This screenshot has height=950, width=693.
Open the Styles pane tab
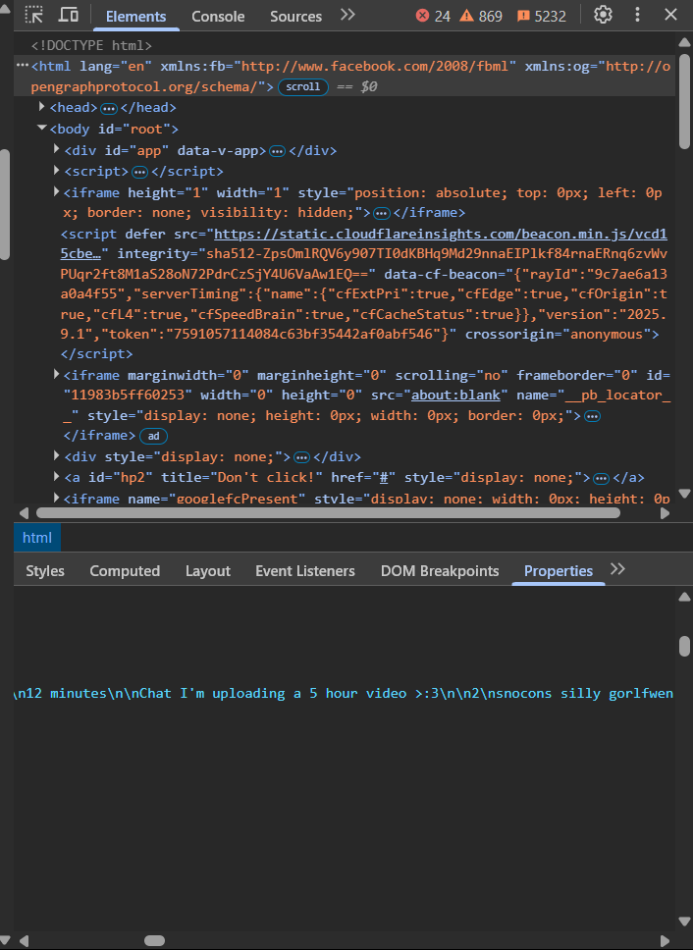(45, 571)
